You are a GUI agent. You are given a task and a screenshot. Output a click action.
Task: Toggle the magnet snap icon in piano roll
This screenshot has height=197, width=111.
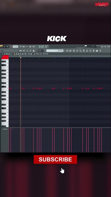pos(7,54)
